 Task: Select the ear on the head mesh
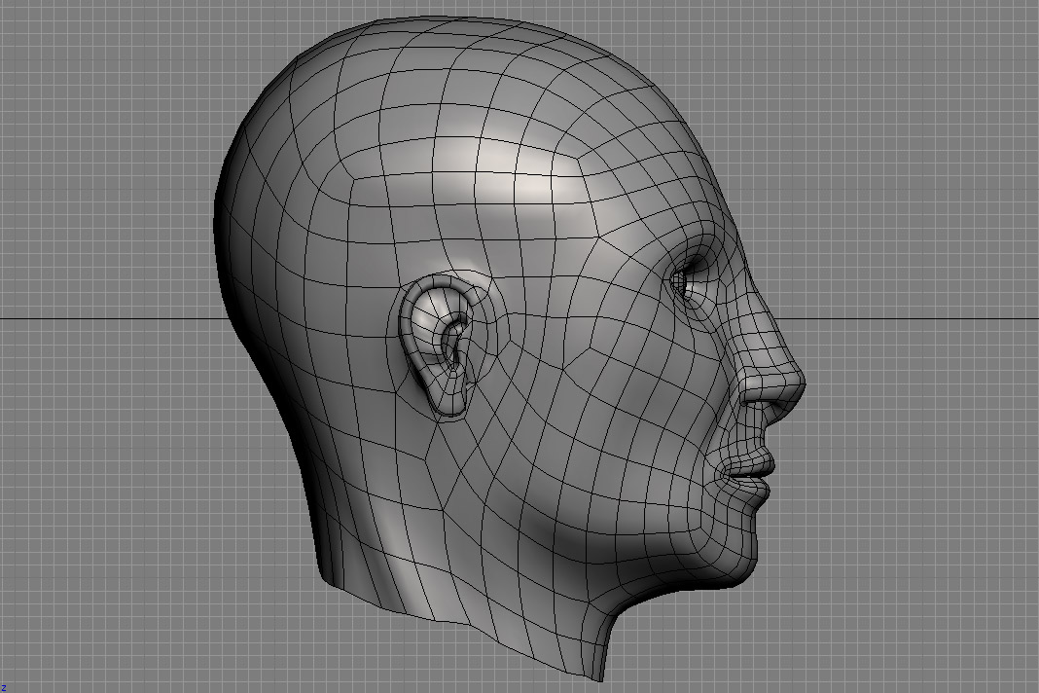click(438, 346)
